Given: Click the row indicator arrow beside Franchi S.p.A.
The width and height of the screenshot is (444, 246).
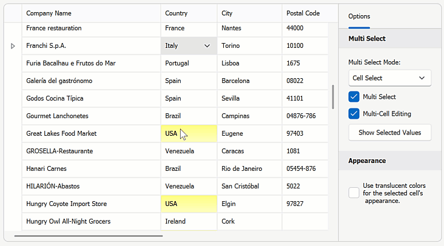Looking at the screenshot, I should [x=13, y=46].
